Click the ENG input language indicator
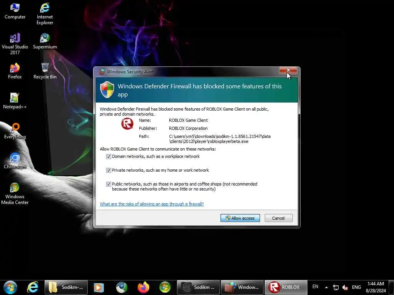 [356, 287]
